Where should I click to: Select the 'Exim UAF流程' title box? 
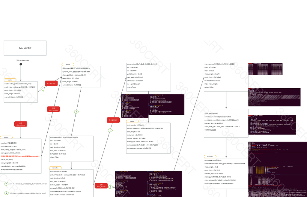25,48
